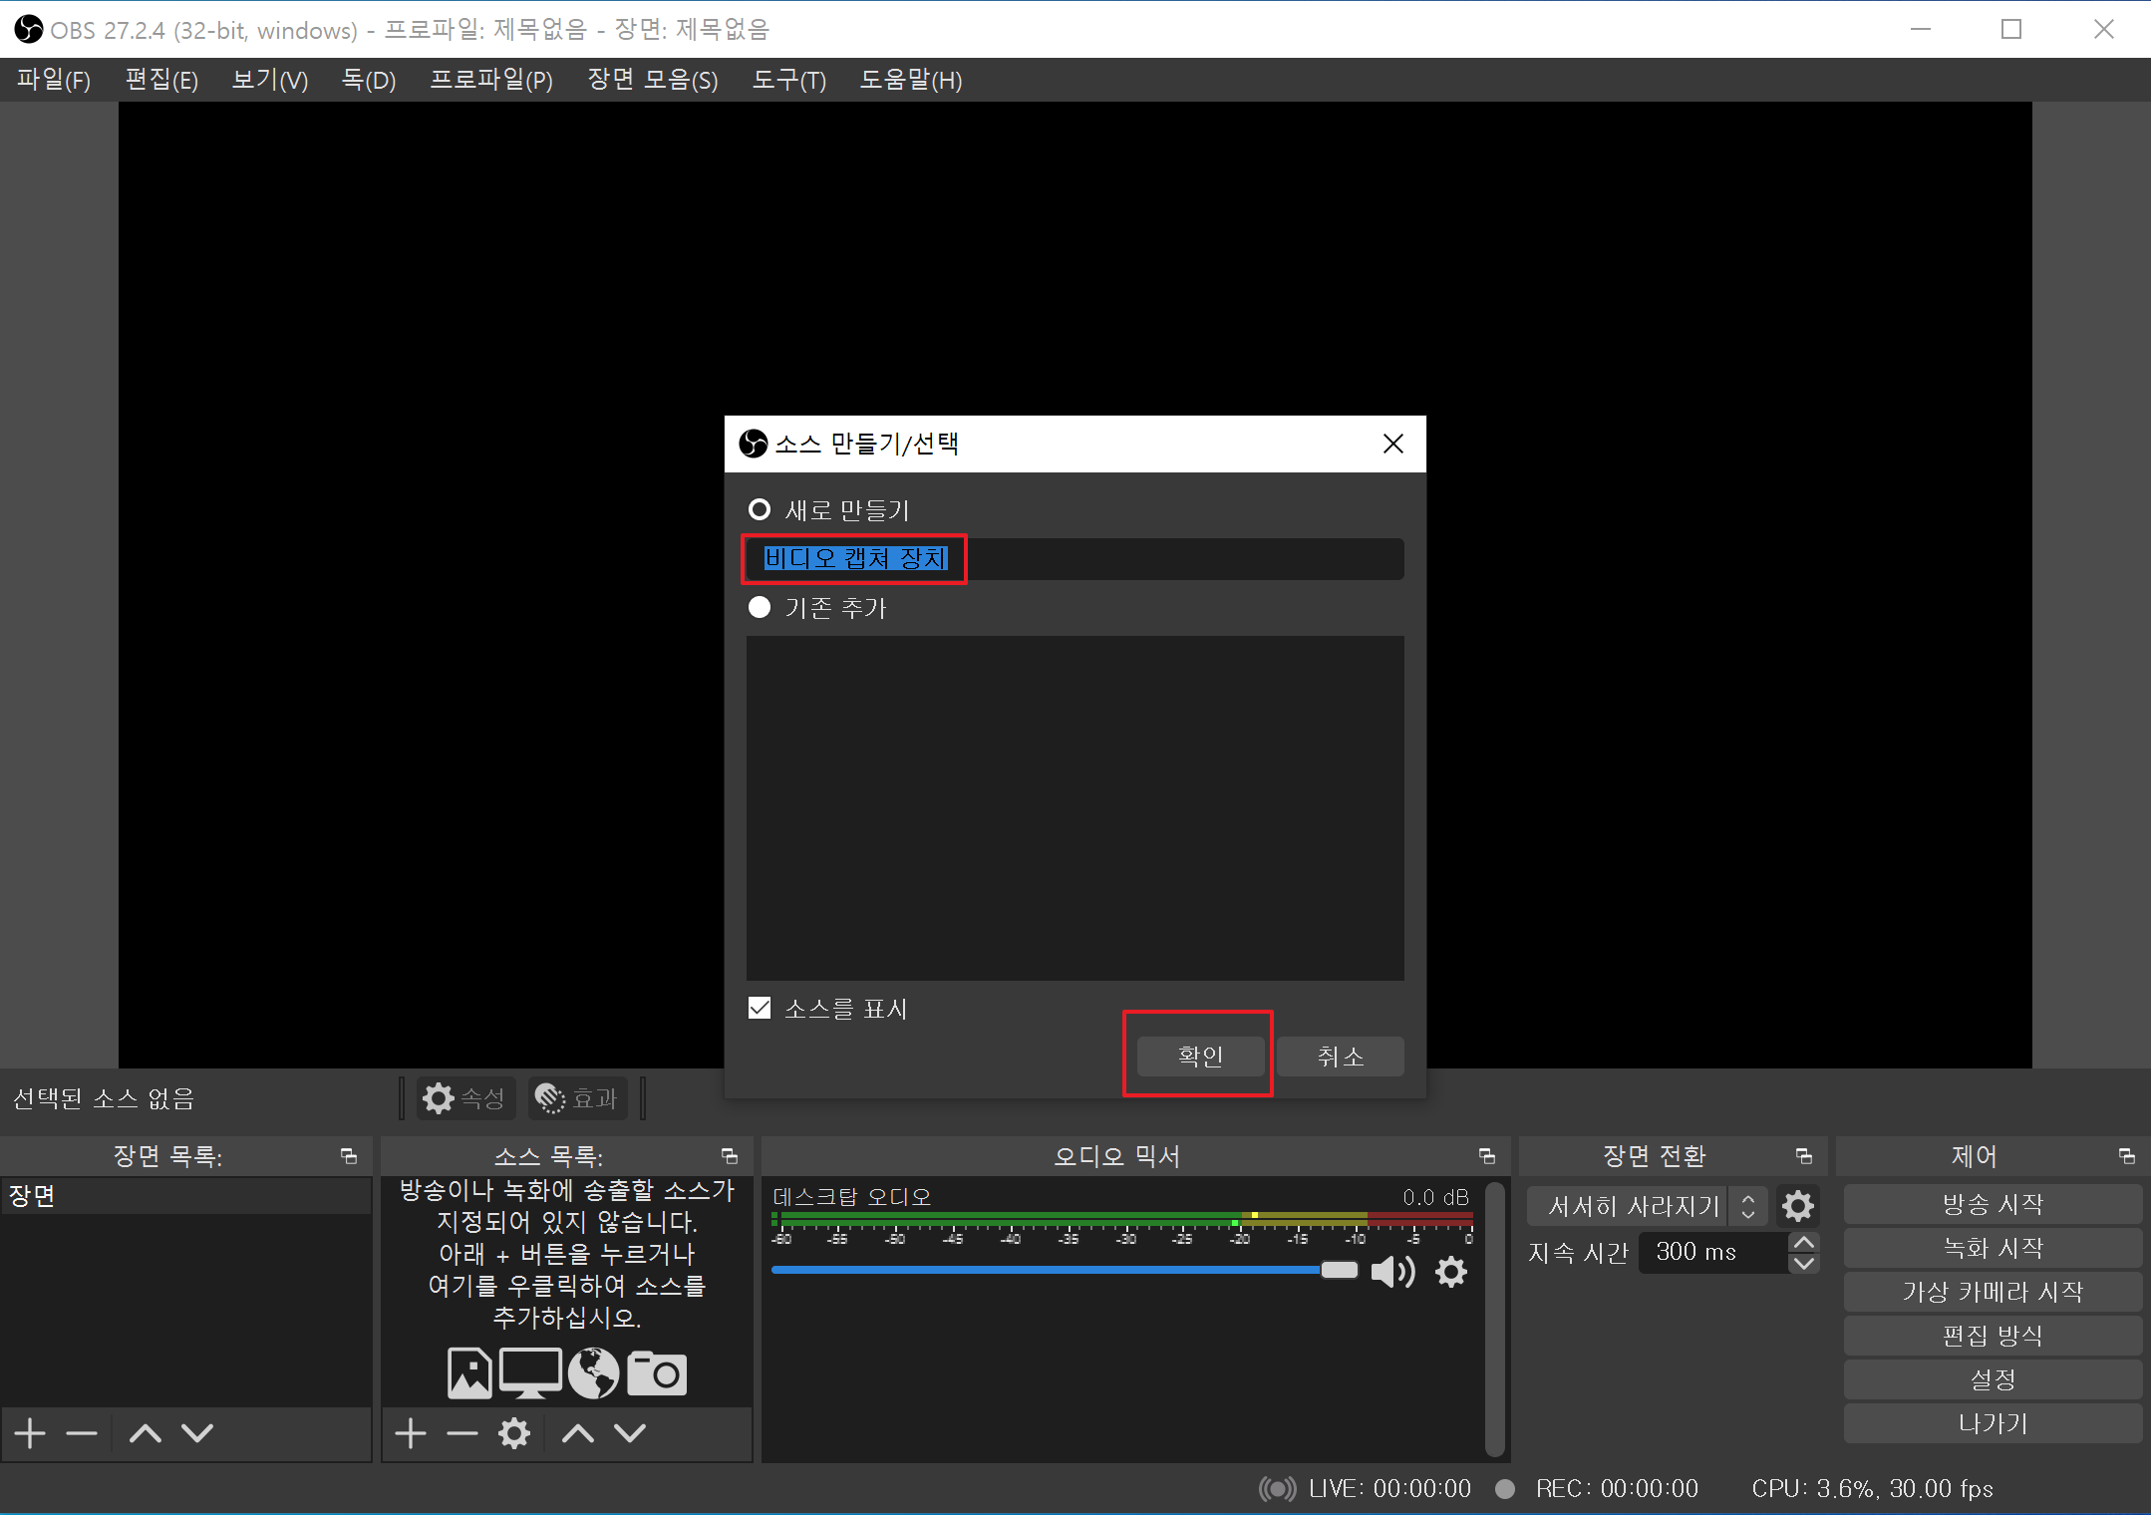Image resolution: width=2151 pixels, height=1515 pixels.
Task: Click the existing sources list area
Action: coord(1075,807)
